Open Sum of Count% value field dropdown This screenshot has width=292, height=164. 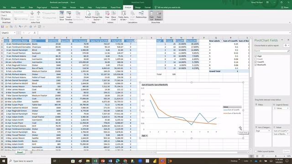point(288,131)
